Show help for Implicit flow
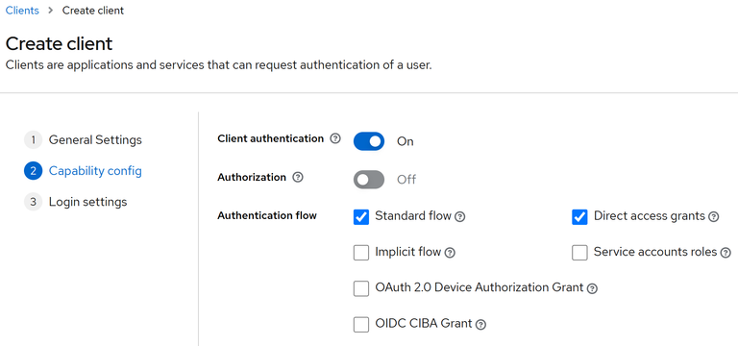The width and height of the screenshot is (738, 346). [x=450, y=253]
